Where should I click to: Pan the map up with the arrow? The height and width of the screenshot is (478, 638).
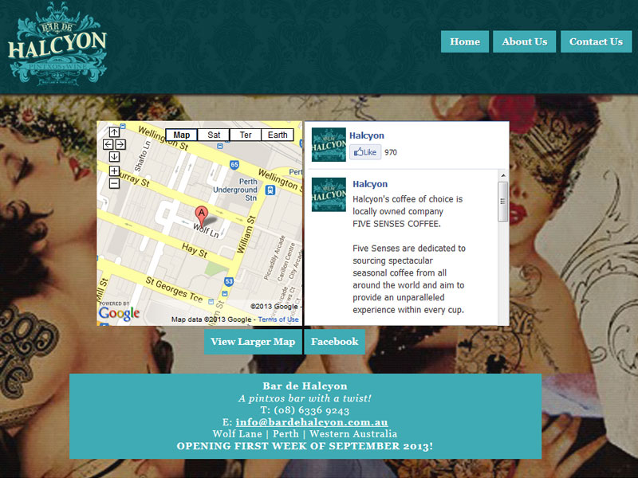click(114, 132)
